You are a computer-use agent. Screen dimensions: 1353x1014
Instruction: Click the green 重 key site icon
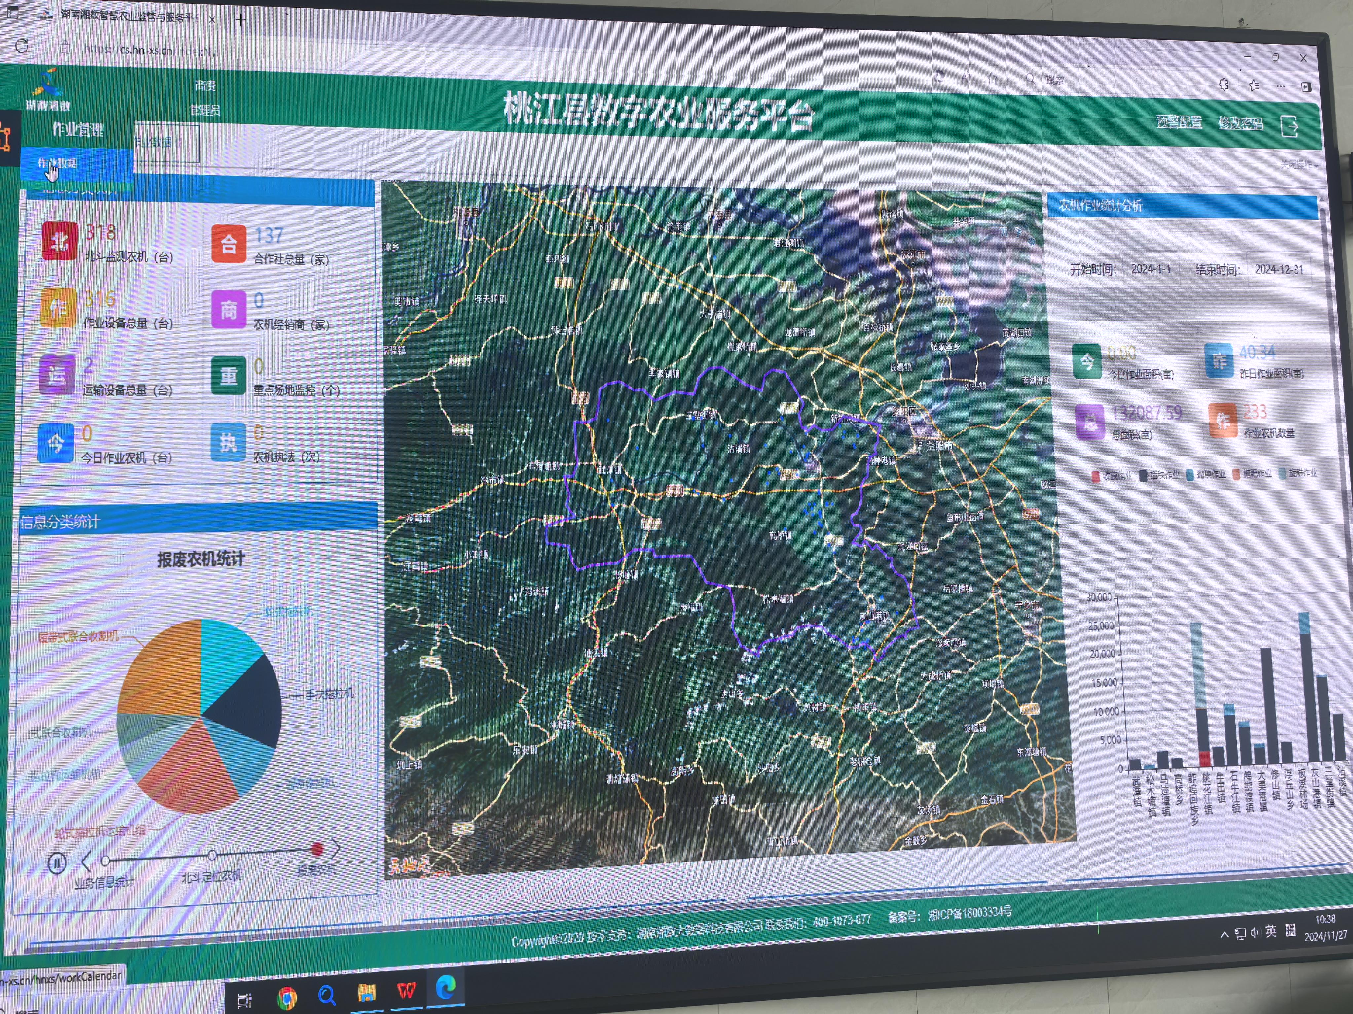[229, 375]
